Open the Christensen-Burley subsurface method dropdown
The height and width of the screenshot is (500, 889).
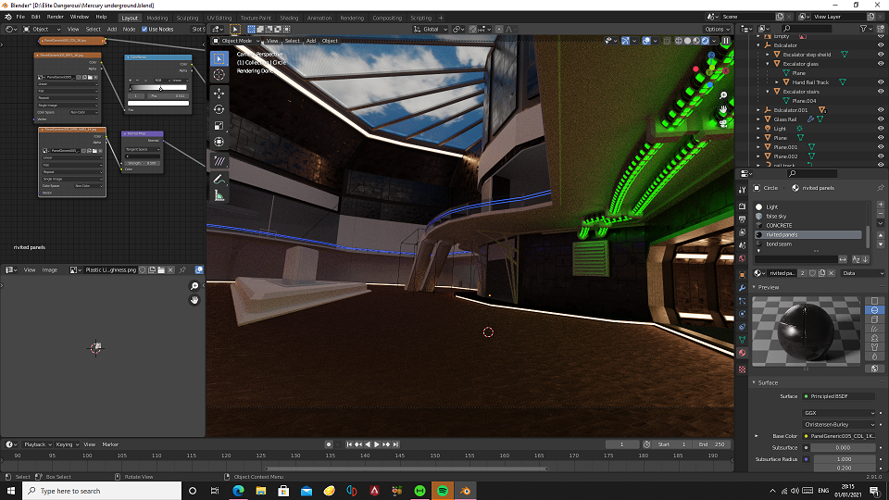coord(840,424)
